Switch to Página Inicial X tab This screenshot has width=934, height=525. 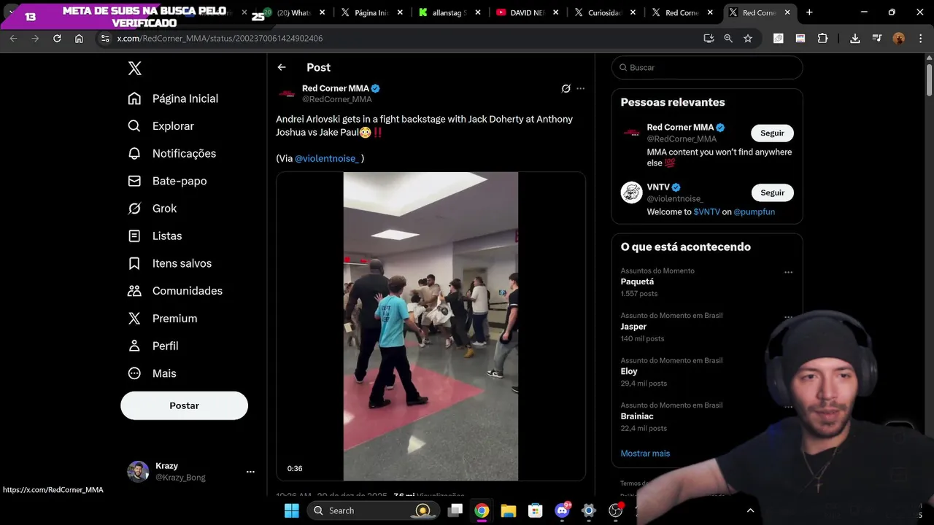(x=371, y=12)
